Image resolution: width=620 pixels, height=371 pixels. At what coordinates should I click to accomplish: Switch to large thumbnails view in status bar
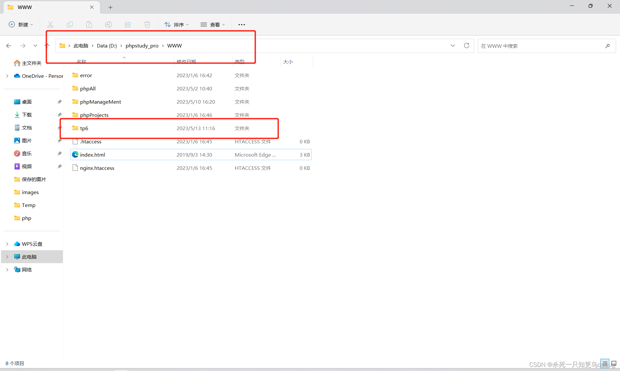pyautogui.click(x=614, y=363)
